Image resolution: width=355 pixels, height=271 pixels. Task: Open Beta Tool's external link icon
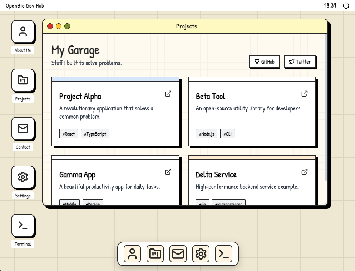point(304,94)
